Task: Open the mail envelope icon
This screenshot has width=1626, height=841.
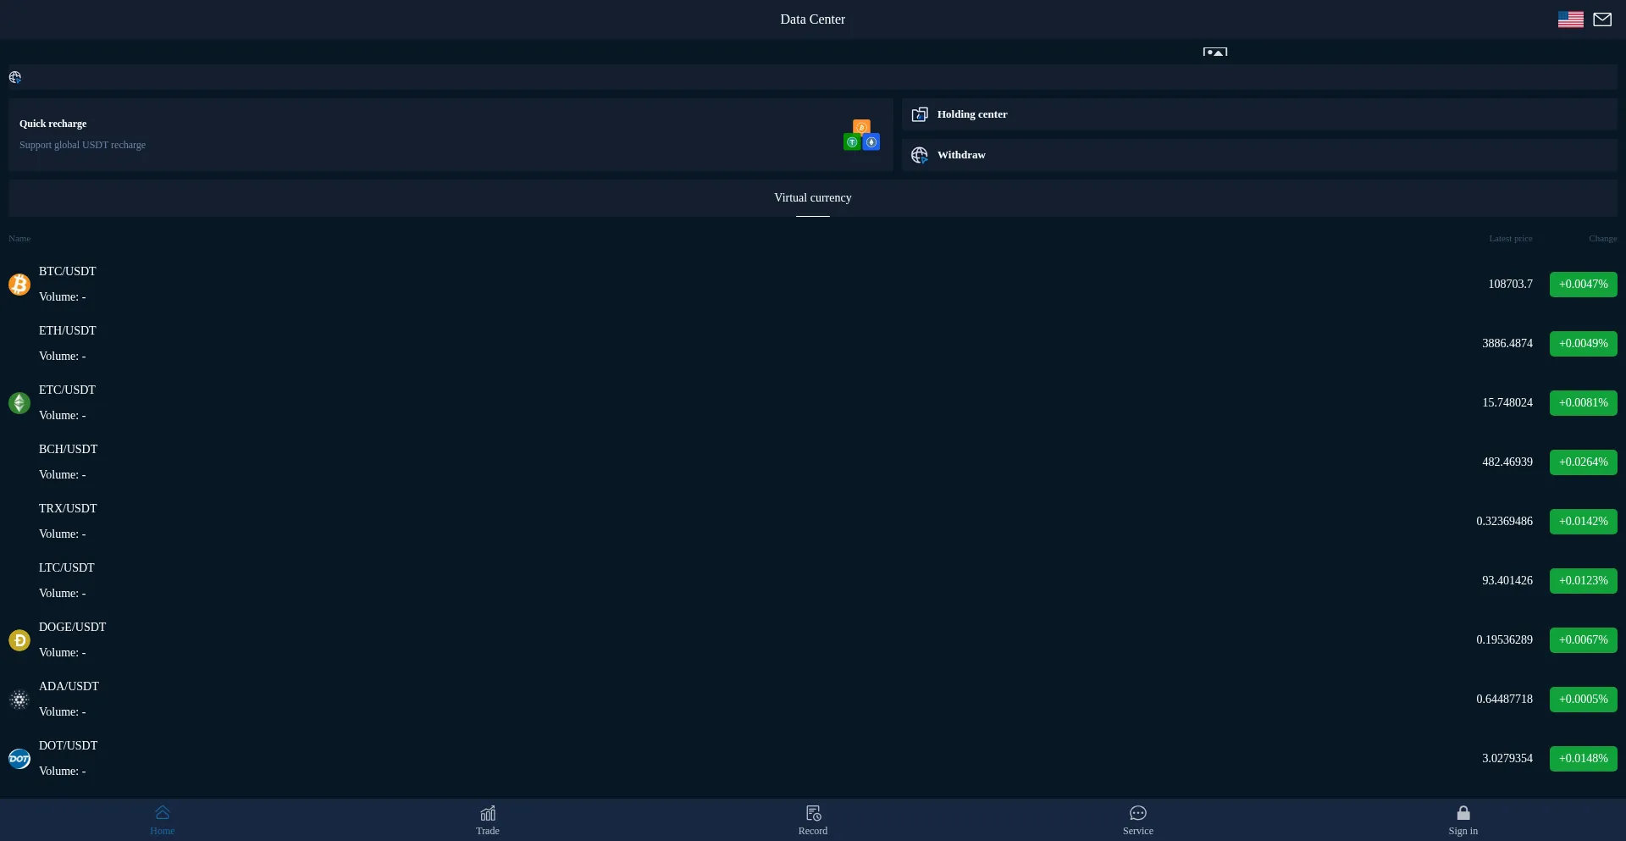Action: pos(1602,19)
